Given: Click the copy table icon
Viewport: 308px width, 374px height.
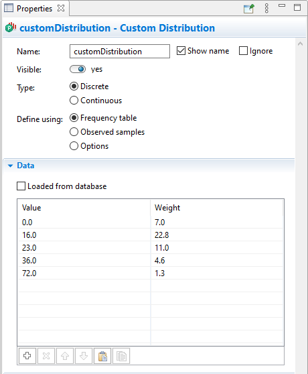Looking at the screenshot, I should pos(121,356).
